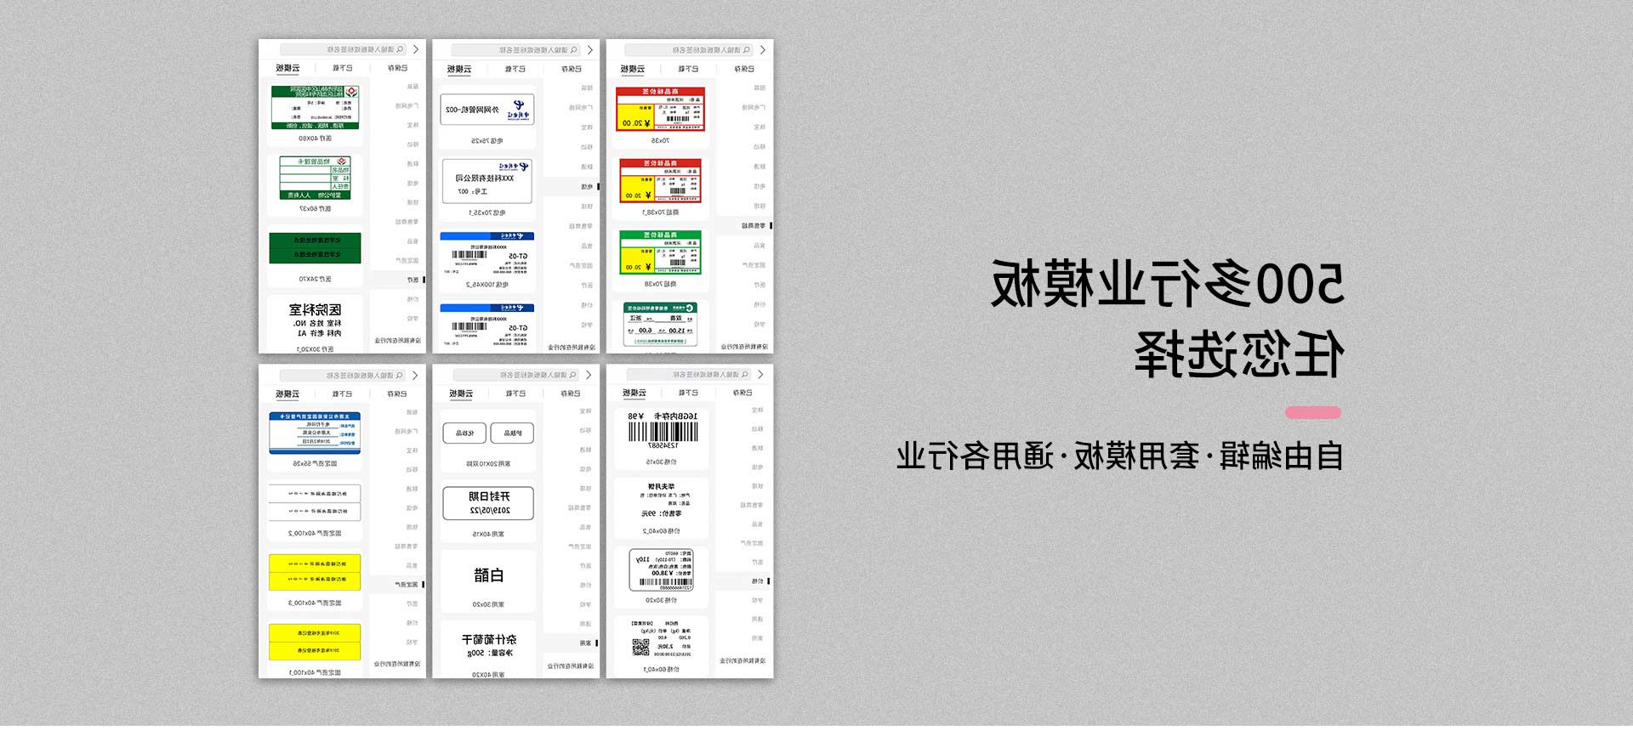
Task: Focus template search field on price screen
Action: click(x=689, y=375)
